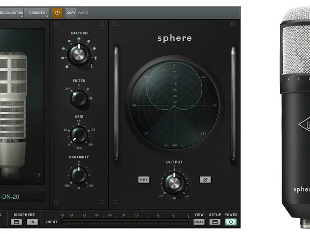Set FILTER to position 3 label

pyautogui.click(x=91, y=98)
